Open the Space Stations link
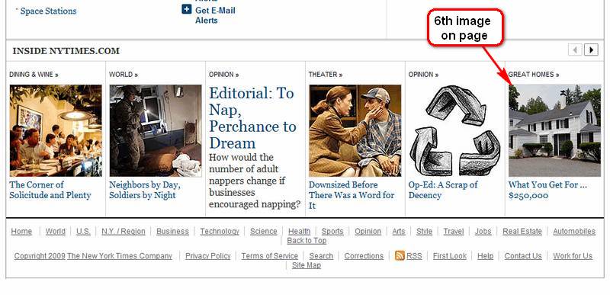 [x=48, y=11]
